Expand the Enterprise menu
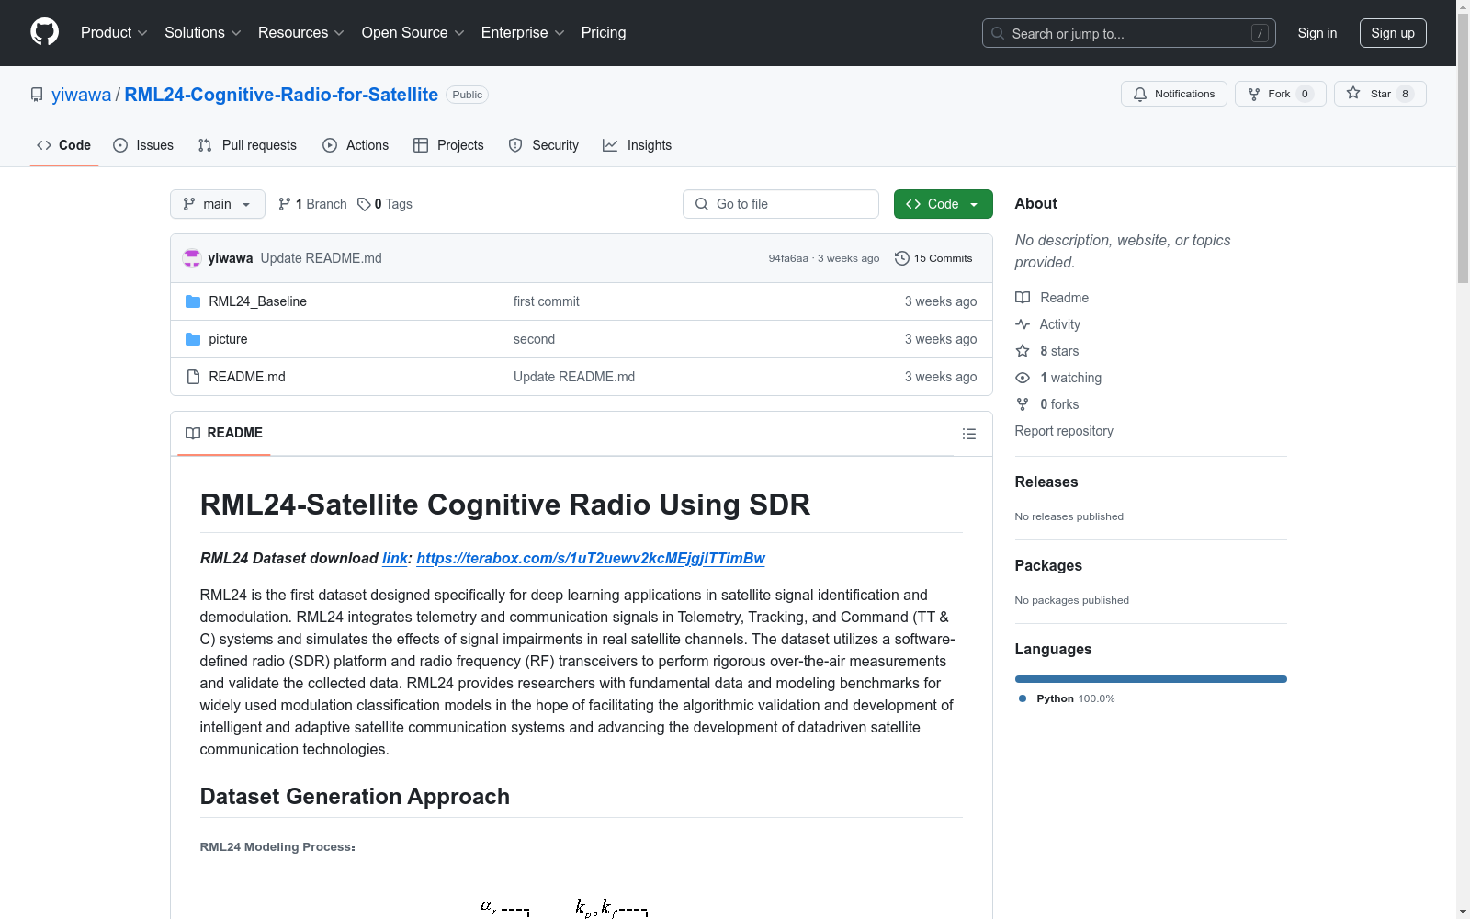The height and width of the screenshot is (919, 1470). pyautogui.click(x=523, y=32)
